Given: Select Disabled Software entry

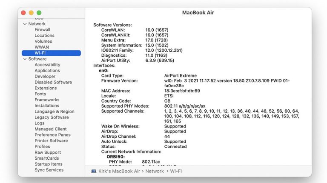Looking at the screenshot, I should [x=53, y=82].
